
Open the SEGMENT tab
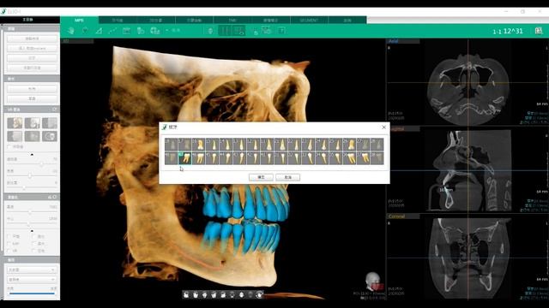coord(309,21)
